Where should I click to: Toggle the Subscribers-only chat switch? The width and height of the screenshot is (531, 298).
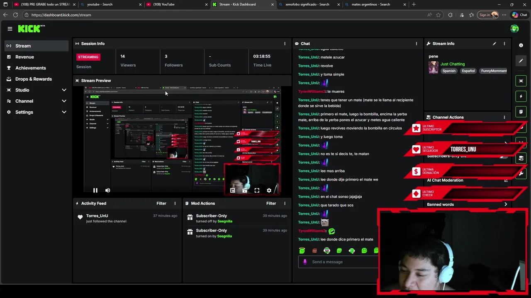[504, 156]
